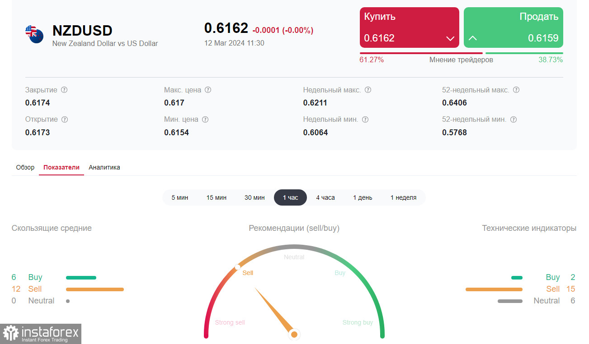
Task: Click the NZDUSD currency flag icon
Action: tap(34, 34)
